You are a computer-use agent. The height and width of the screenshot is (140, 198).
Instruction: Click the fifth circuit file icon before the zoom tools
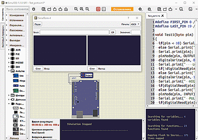point(66,9)
